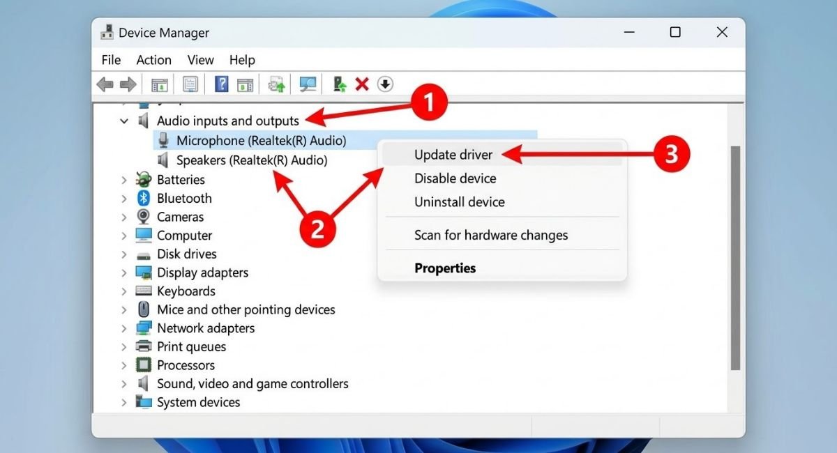Expand the Disk drives chevron
The height and width of the screenshot is (453, 837).
click(124, 254)
